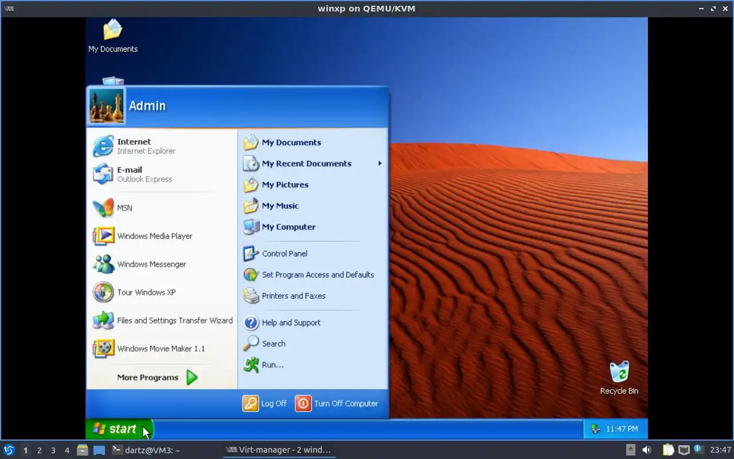Viewport: 734px width, 459px height.
Task: Open Printers and Faxes
Action: pos(313,296)
